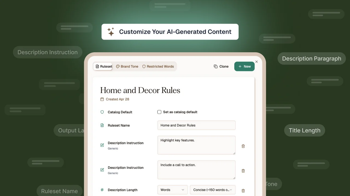The image size is (350, 196).
Task: Click the palette icon on Brand Tone
Action: [118, 66]
